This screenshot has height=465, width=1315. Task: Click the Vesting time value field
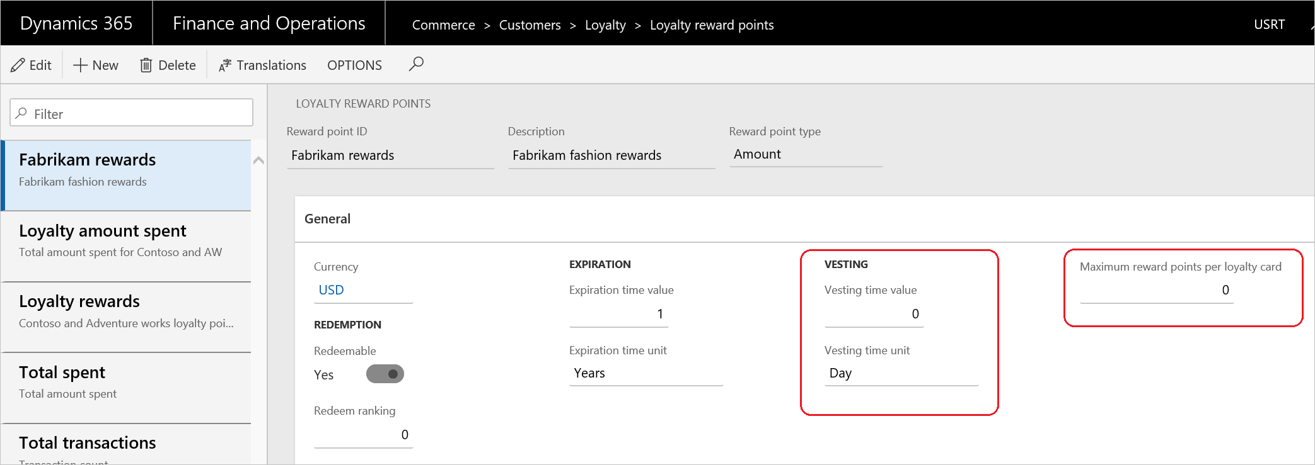click(874, 314)
